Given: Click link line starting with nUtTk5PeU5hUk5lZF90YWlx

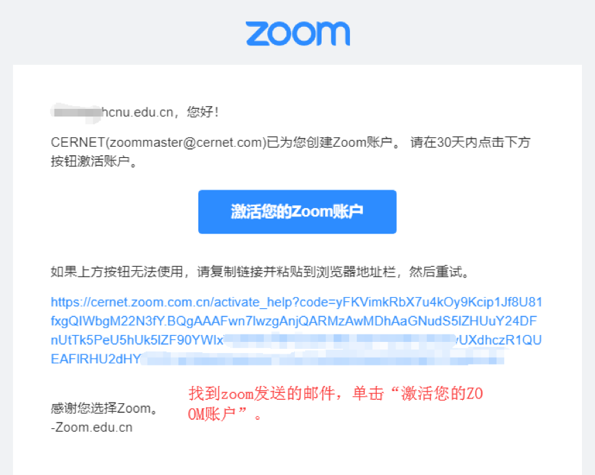Looking at the screenshot, I should (x=137, y=340).
